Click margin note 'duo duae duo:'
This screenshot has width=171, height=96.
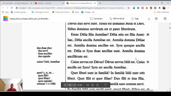(x=44, y=48)
